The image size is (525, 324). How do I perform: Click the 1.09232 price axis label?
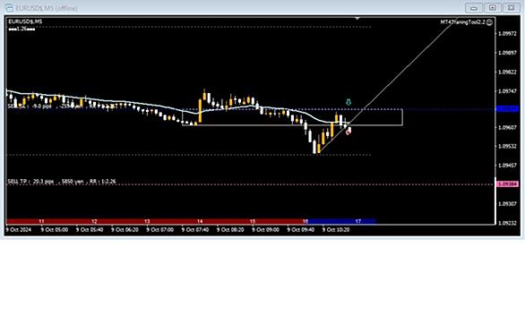point(507,223)
